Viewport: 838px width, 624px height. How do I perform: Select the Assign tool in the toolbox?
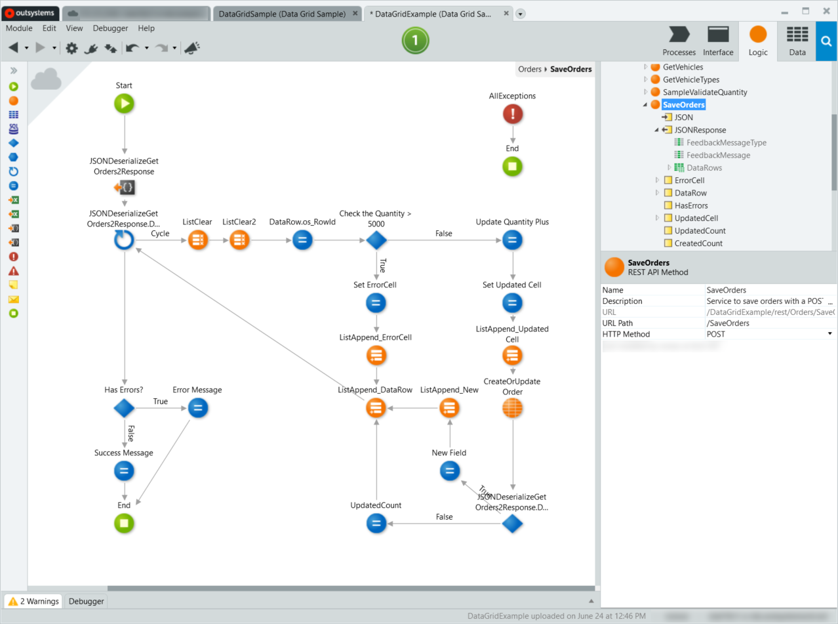pyautogui.click(x=14, y=185)
